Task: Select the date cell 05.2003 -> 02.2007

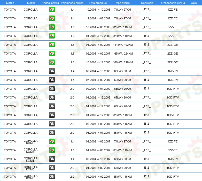Action: (98, 124)
